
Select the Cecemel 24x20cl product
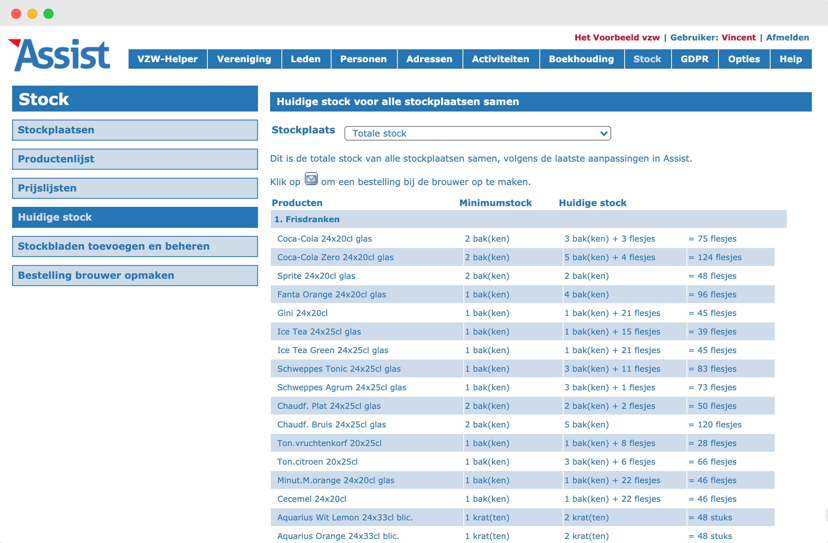click(x=312, y=499)
